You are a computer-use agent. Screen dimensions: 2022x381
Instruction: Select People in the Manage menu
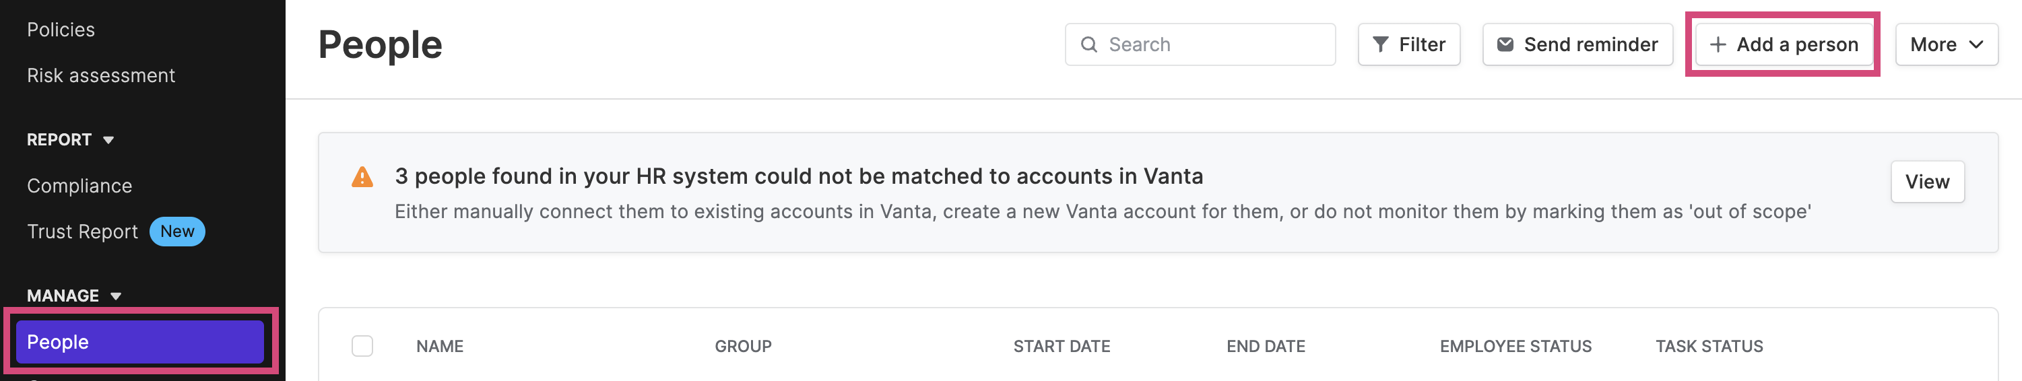click(139, 342)
